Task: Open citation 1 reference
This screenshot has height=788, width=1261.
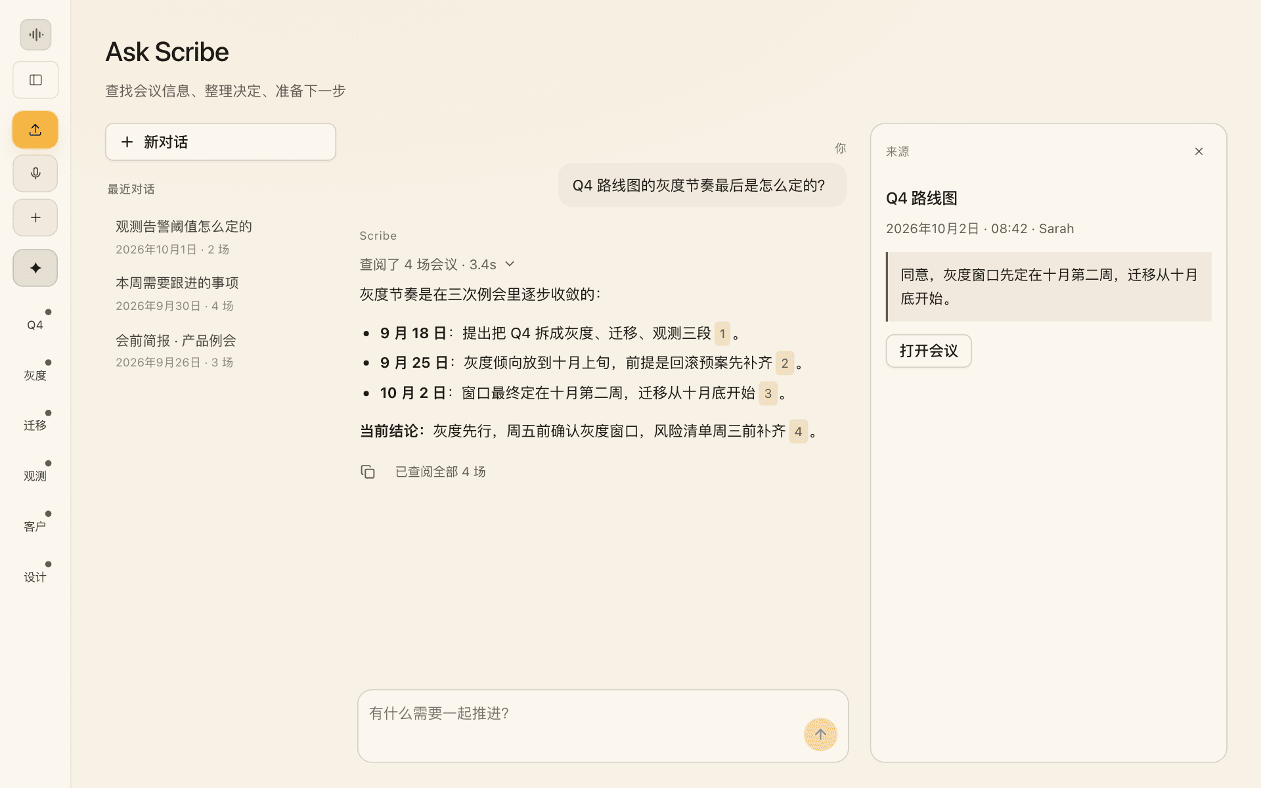Action: click(x=722, y=334)
